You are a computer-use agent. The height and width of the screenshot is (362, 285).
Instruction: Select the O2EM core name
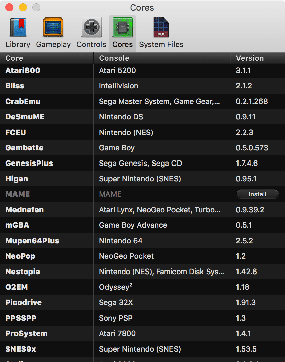pos(17,287)
